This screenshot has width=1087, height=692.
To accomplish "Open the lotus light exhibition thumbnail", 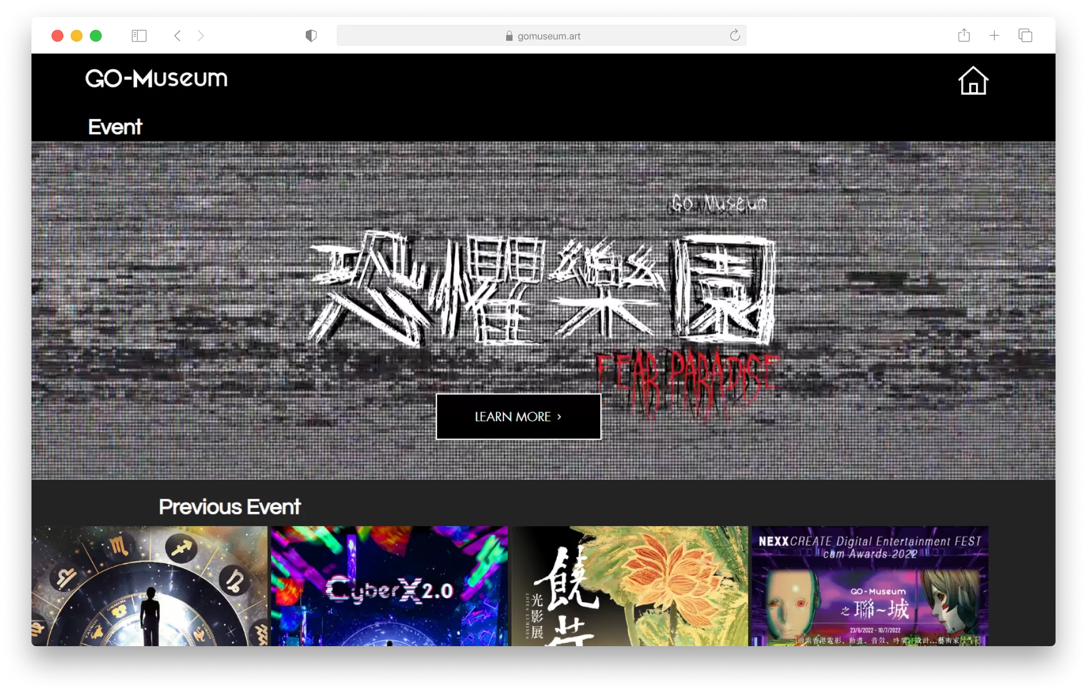I will [x=630, y=586].
